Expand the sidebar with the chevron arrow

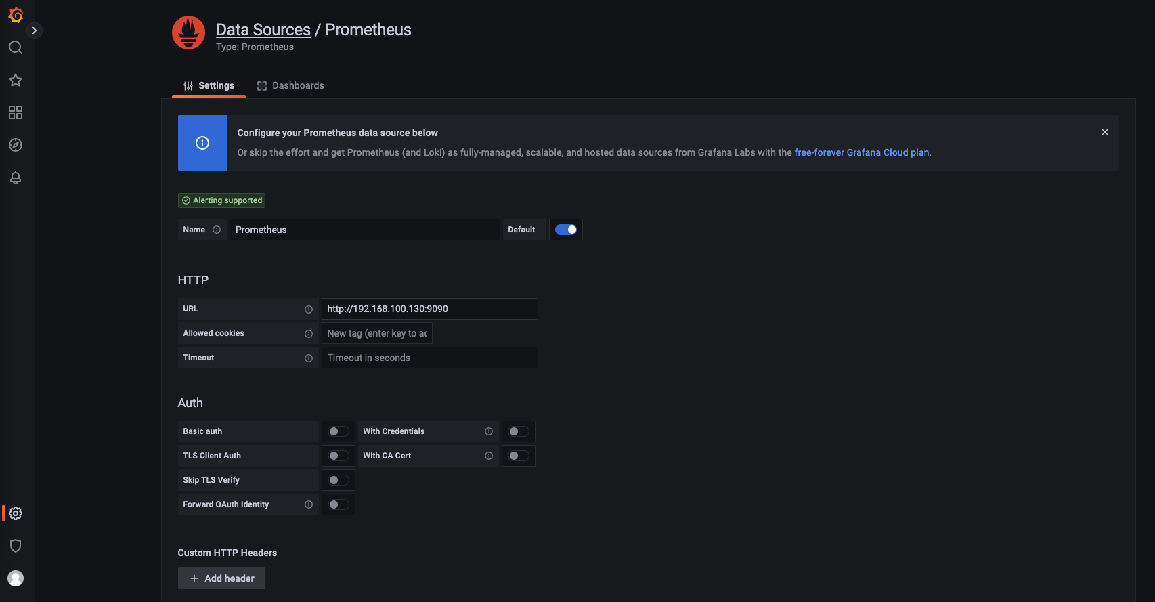tap(35, 30)
